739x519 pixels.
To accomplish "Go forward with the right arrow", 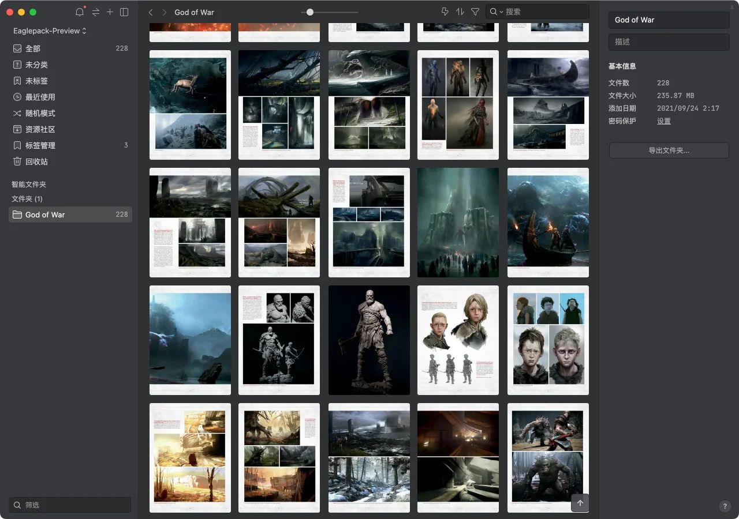I will tap(165, 12).
